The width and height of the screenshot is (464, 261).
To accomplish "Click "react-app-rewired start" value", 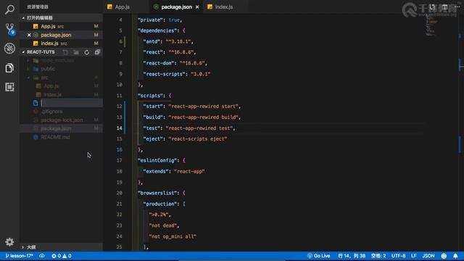I will point(203,107).
